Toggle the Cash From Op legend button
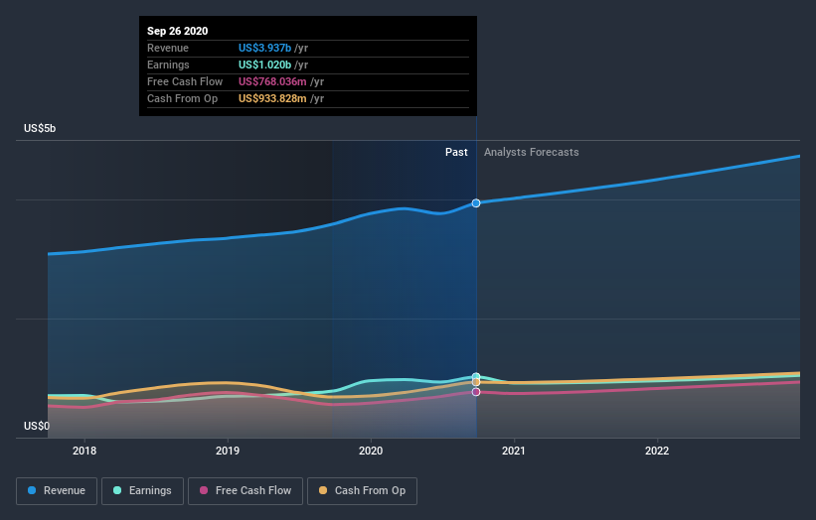816x520 pixels. point(362,491)
